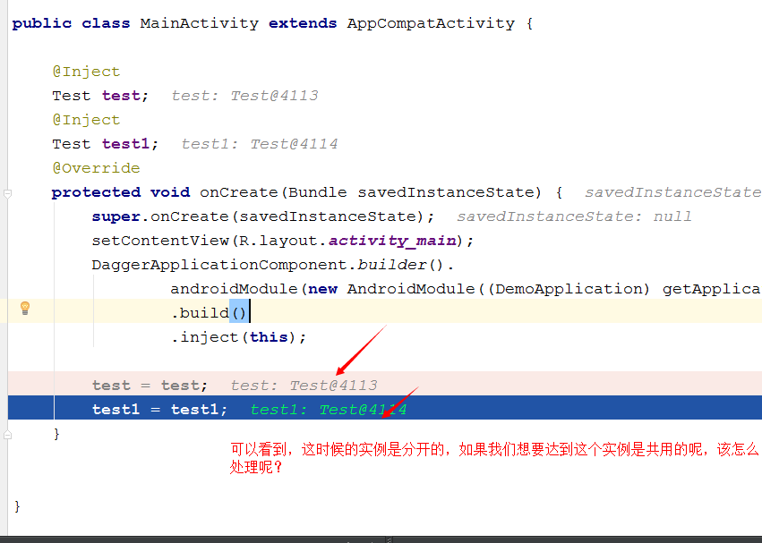Click the DaggerApplicationComponent reference
762x543 pixels.
click(219, 265)
